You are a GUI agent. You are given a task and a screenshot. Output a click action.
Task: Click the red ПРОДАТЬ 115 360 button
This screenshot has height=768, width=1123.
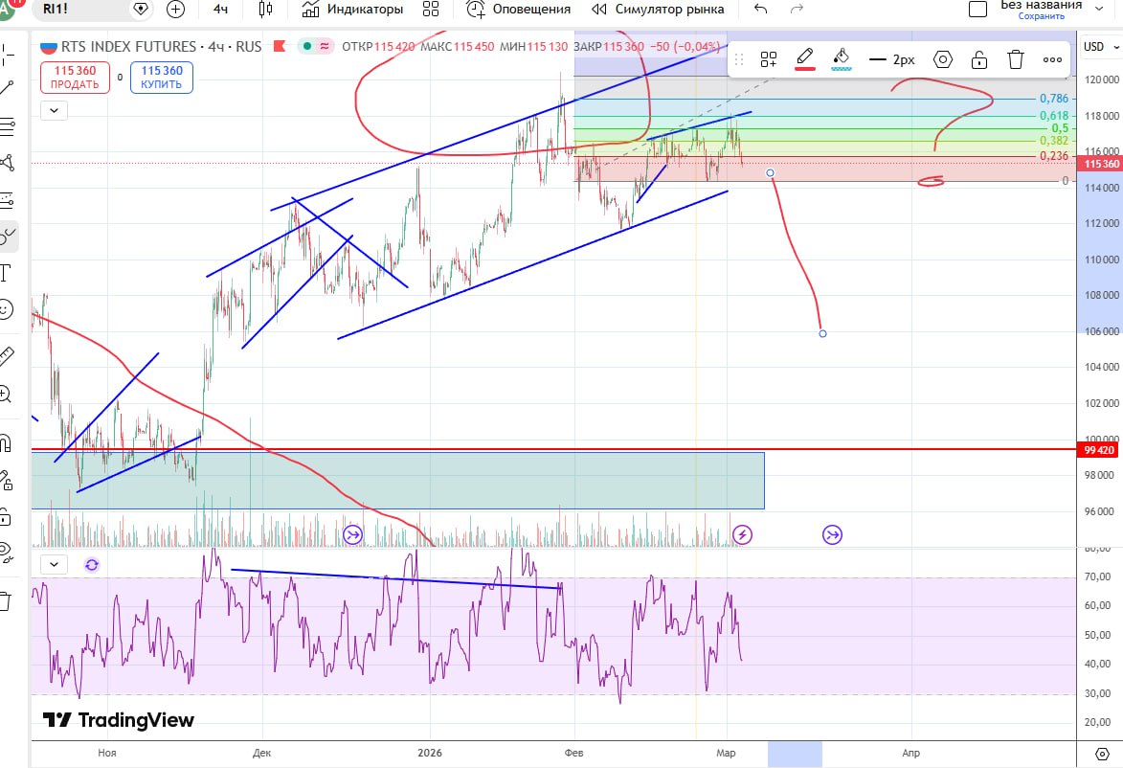pos(76,78)
